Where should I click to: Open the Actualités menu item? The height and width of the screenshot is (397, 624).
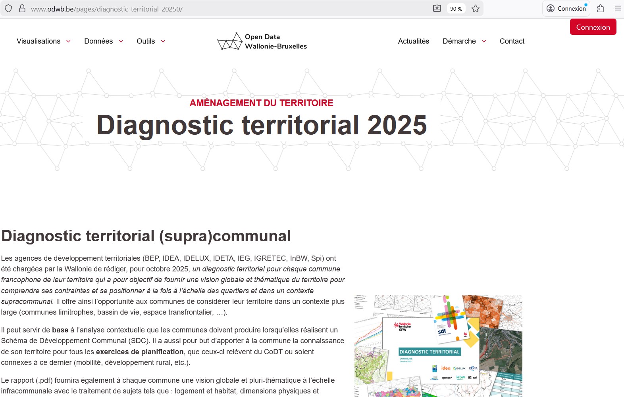(x=413, y=41)
